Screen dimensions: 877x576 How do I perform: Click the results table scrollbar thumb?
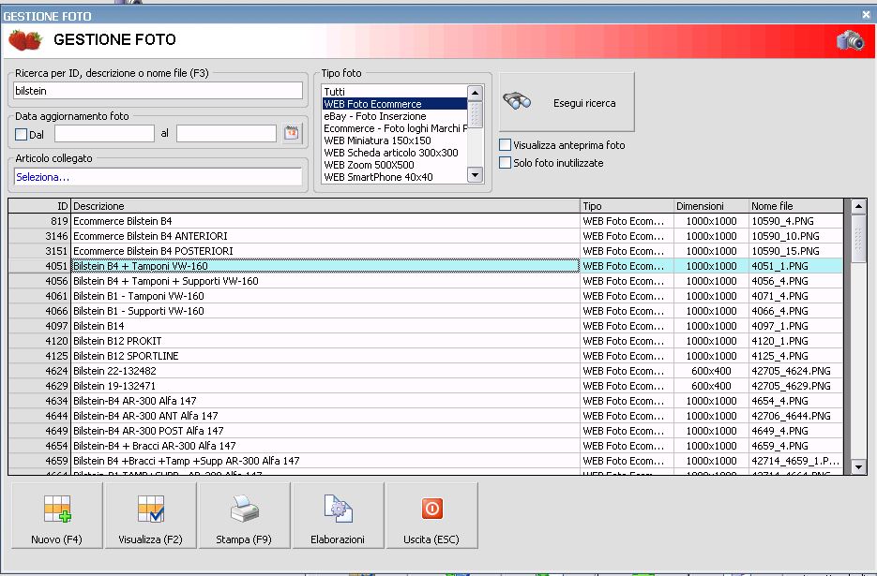(858, 239)
